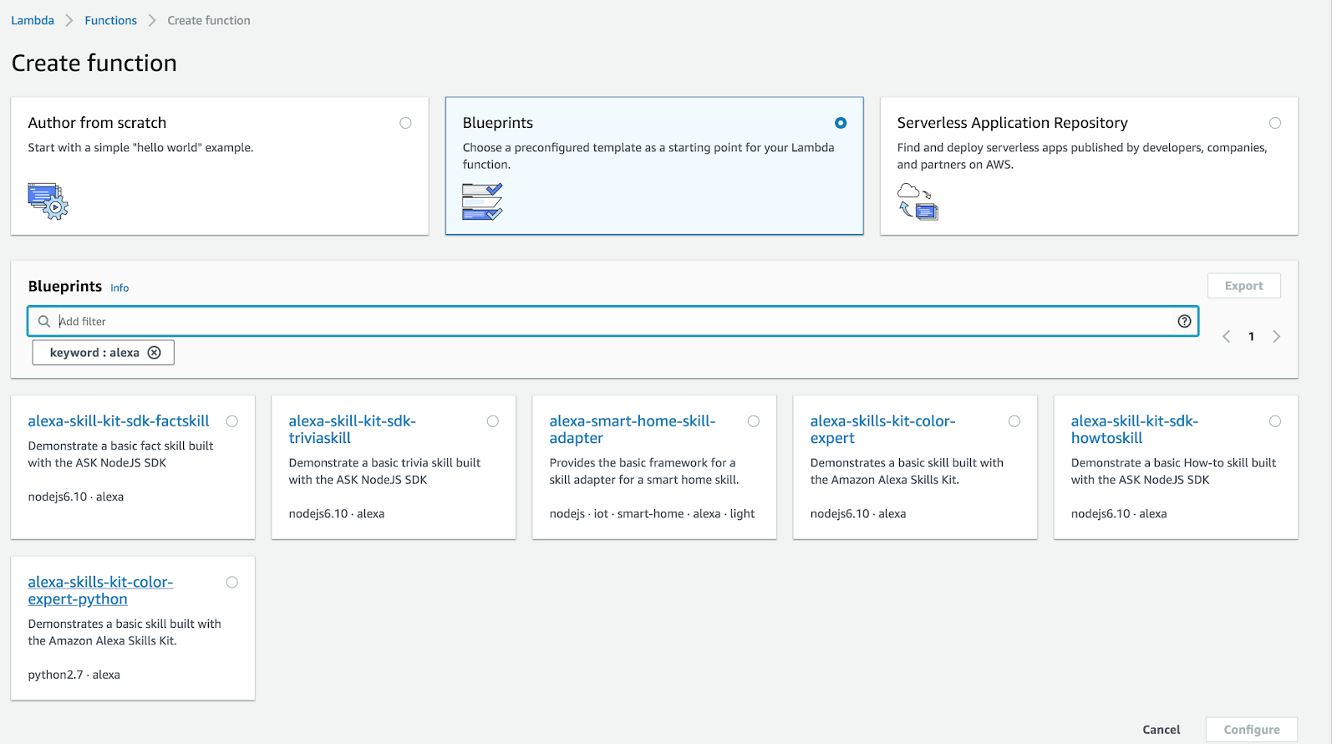Image resolution: width=1337 pixels, height=744 pixels.
Task: Click the Create function page heading
Action: (94, 63)
